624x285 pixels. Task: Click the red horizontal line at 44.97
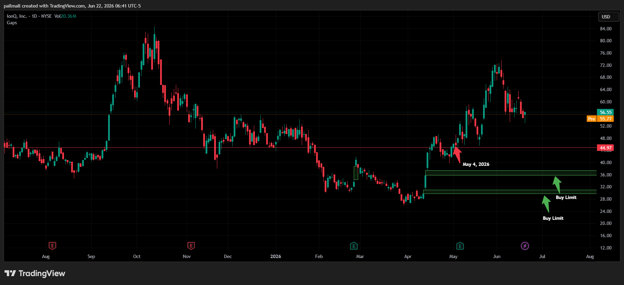coord(300,148)
